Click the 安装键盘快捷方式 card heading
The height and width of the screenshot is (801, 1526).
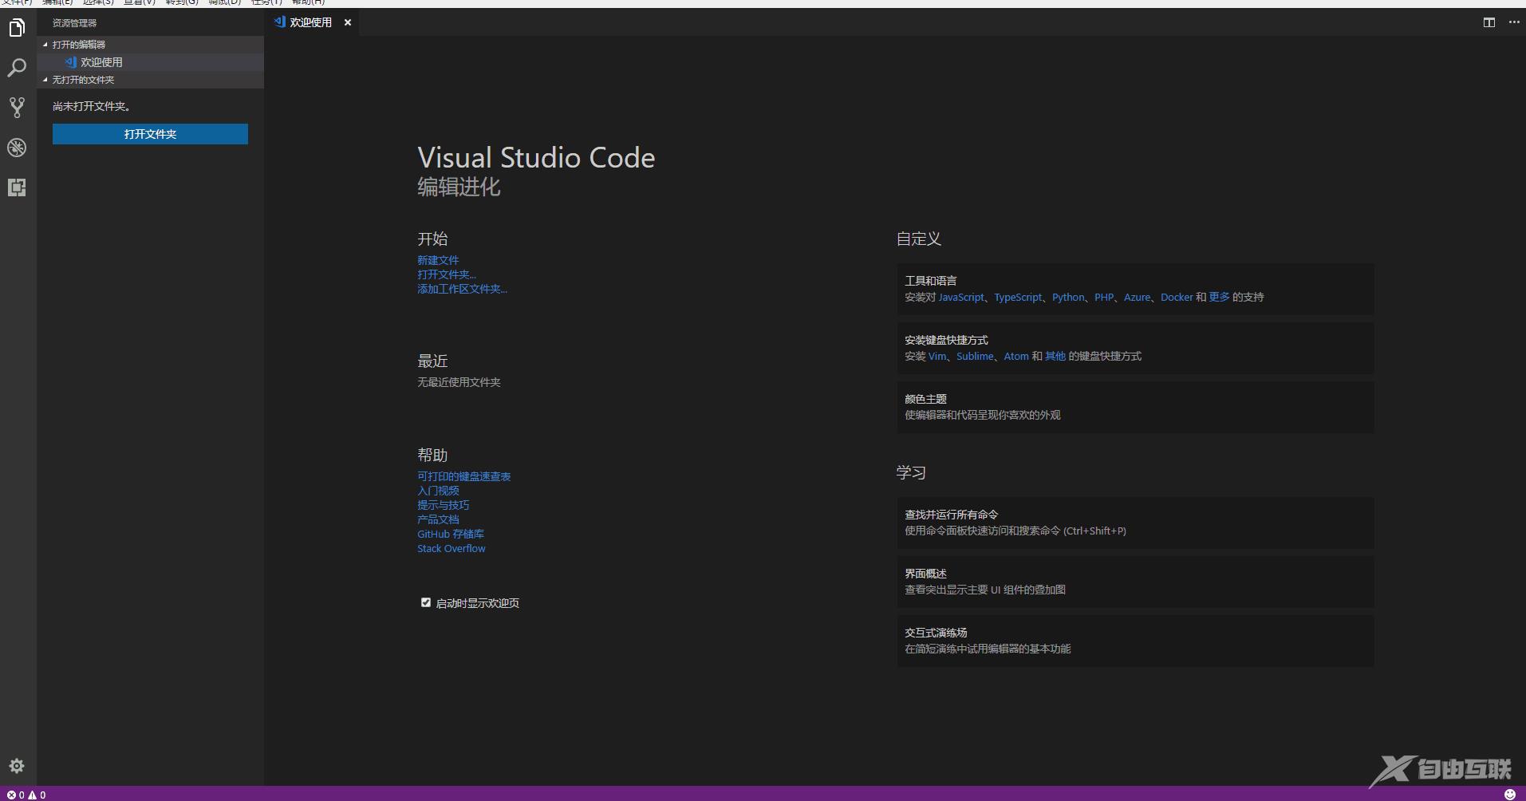(x=946, y=340)
